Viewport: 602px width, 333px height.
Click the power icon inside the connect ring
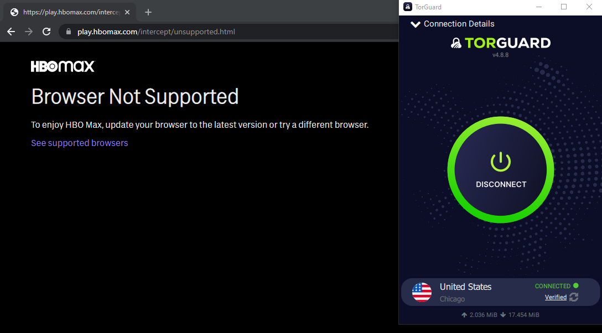pyautogui.click(x=500, y=161)
